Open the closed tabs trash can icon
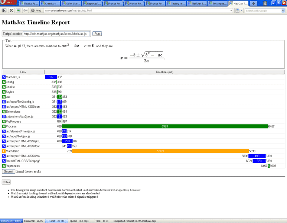Image resolution: width=287 pixels, height=223 pixels. (x=265, y=3)
